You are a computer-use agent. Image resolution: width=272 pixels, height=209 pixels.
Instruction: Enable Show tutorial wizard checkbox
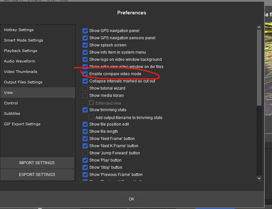click(85, 88)
